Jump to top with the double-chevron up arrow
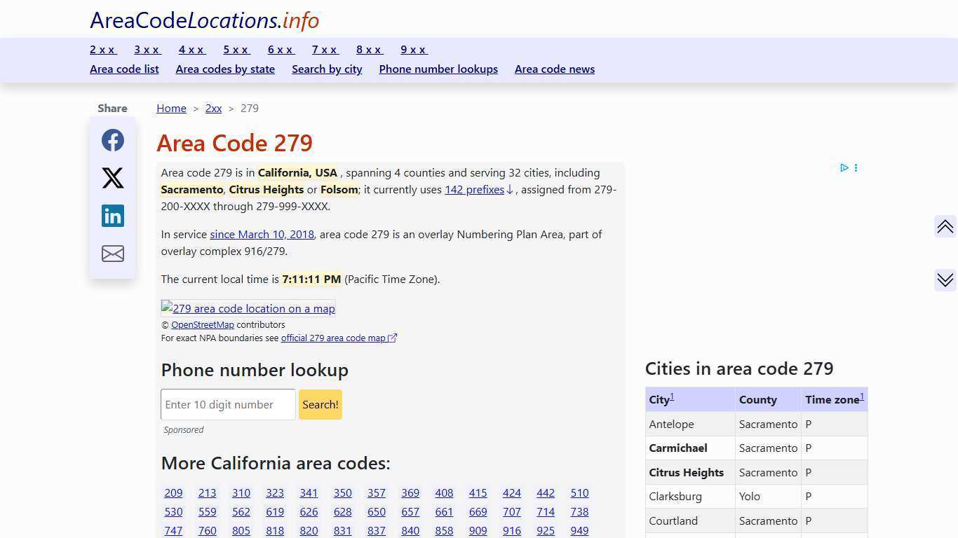The image size is (958, 538). [945, 226]
